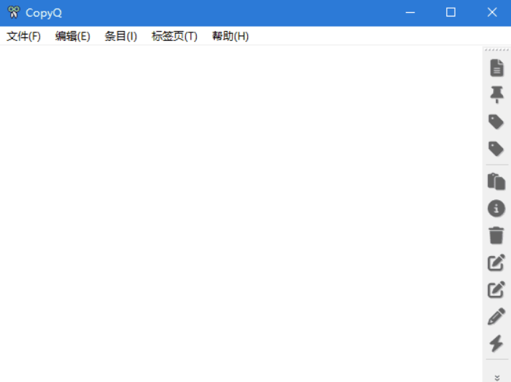Paste items with the clipboard icon

[496, 181]
